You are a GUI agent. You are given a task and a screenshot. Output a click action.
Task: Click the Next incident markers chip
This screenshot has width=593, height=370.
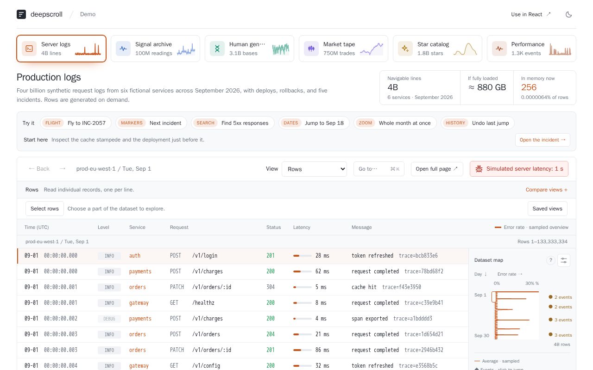151,123
